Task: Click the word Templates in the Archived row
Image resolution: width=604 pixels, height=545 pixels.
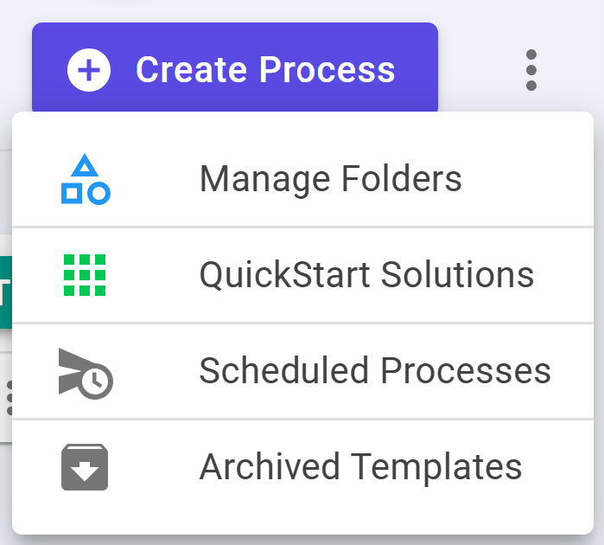Action: [x=436, y=467]
